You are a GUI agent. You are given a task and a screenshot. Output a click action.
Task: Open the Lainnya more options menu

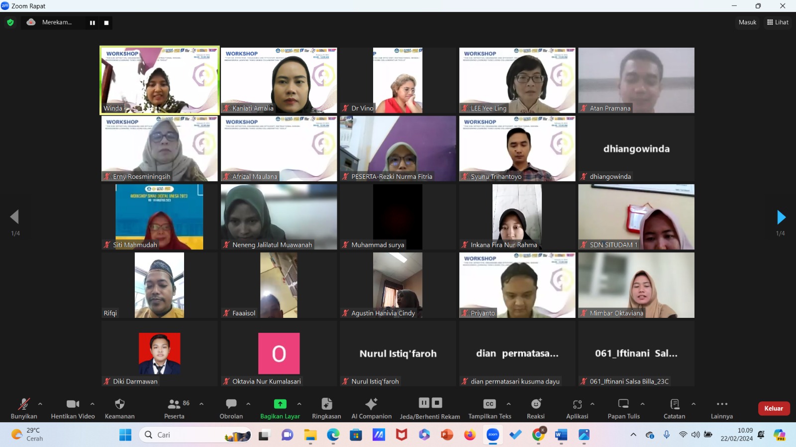coord(722,404)
